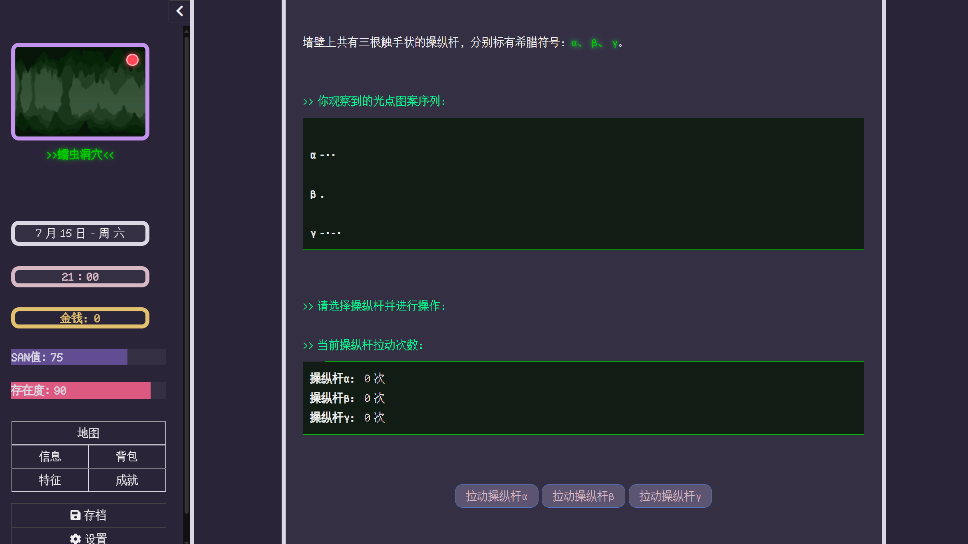Click the red dot on cave thumbnail
Image resolution: width=968 pixels, height=544 pixels.
point(132,60)
